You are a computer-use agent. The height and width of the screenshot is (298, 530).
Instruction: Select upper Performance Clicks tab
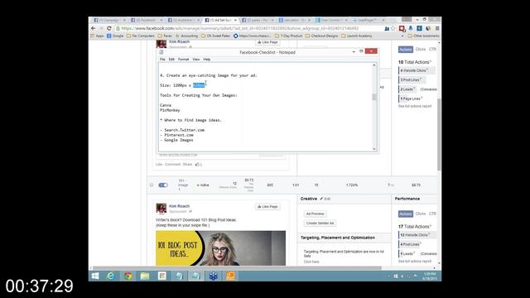tap(421, 50)
